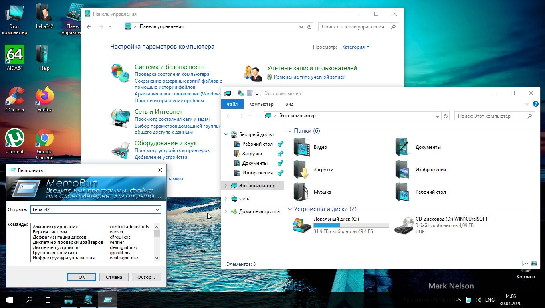Image resolution: width=545 pixels, height=308 pixels.
Task: Open Изменение типа учетной записи link
Action: point(310,77)
